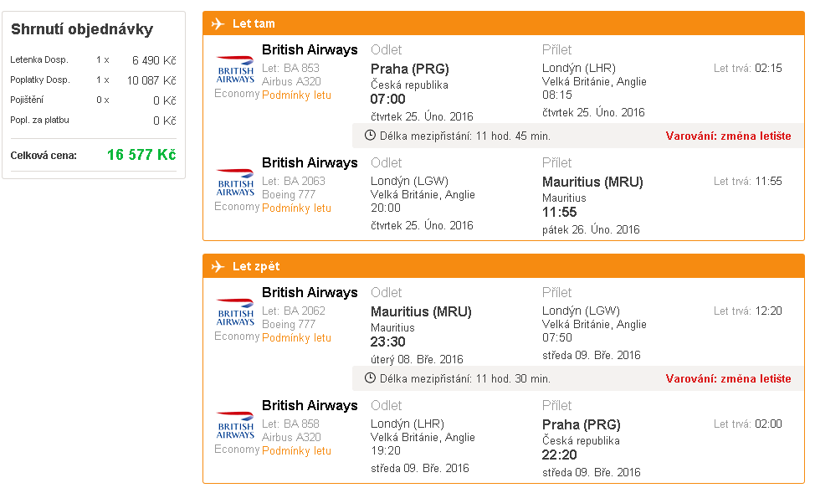The height and width of the screenshot is (488, 815).
Task: Click British Airways logo for flight BA 858
Action: [235, 425]
